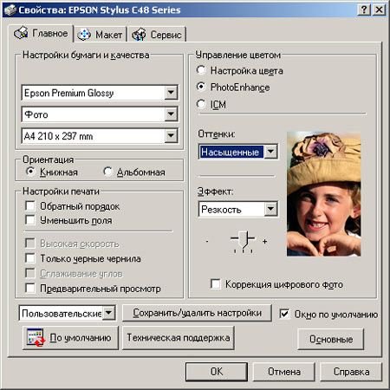Enable Коррекция цифрового фото checkbox
This screenshot has height=390, width=390.
216,284
